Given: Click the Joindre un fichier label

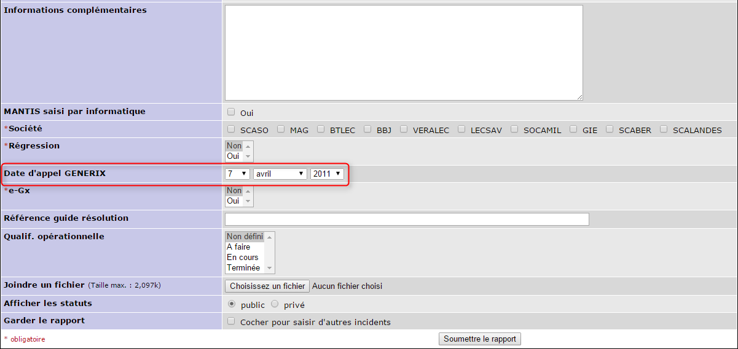Looking at the screenshot, I should tap(44, 285).
